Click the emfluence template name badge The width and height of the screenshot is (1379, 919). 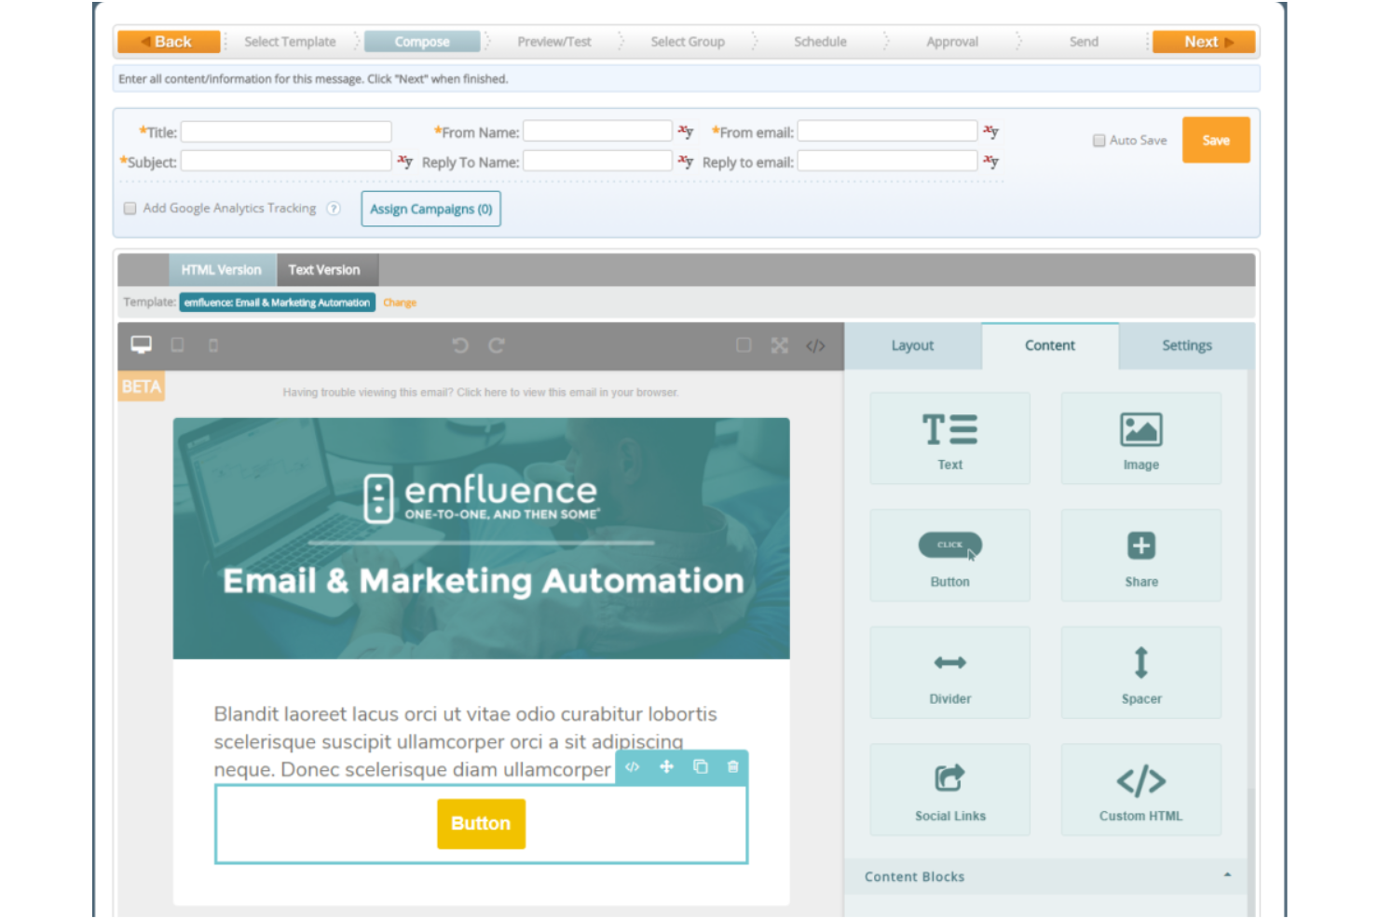pos(278,303)
